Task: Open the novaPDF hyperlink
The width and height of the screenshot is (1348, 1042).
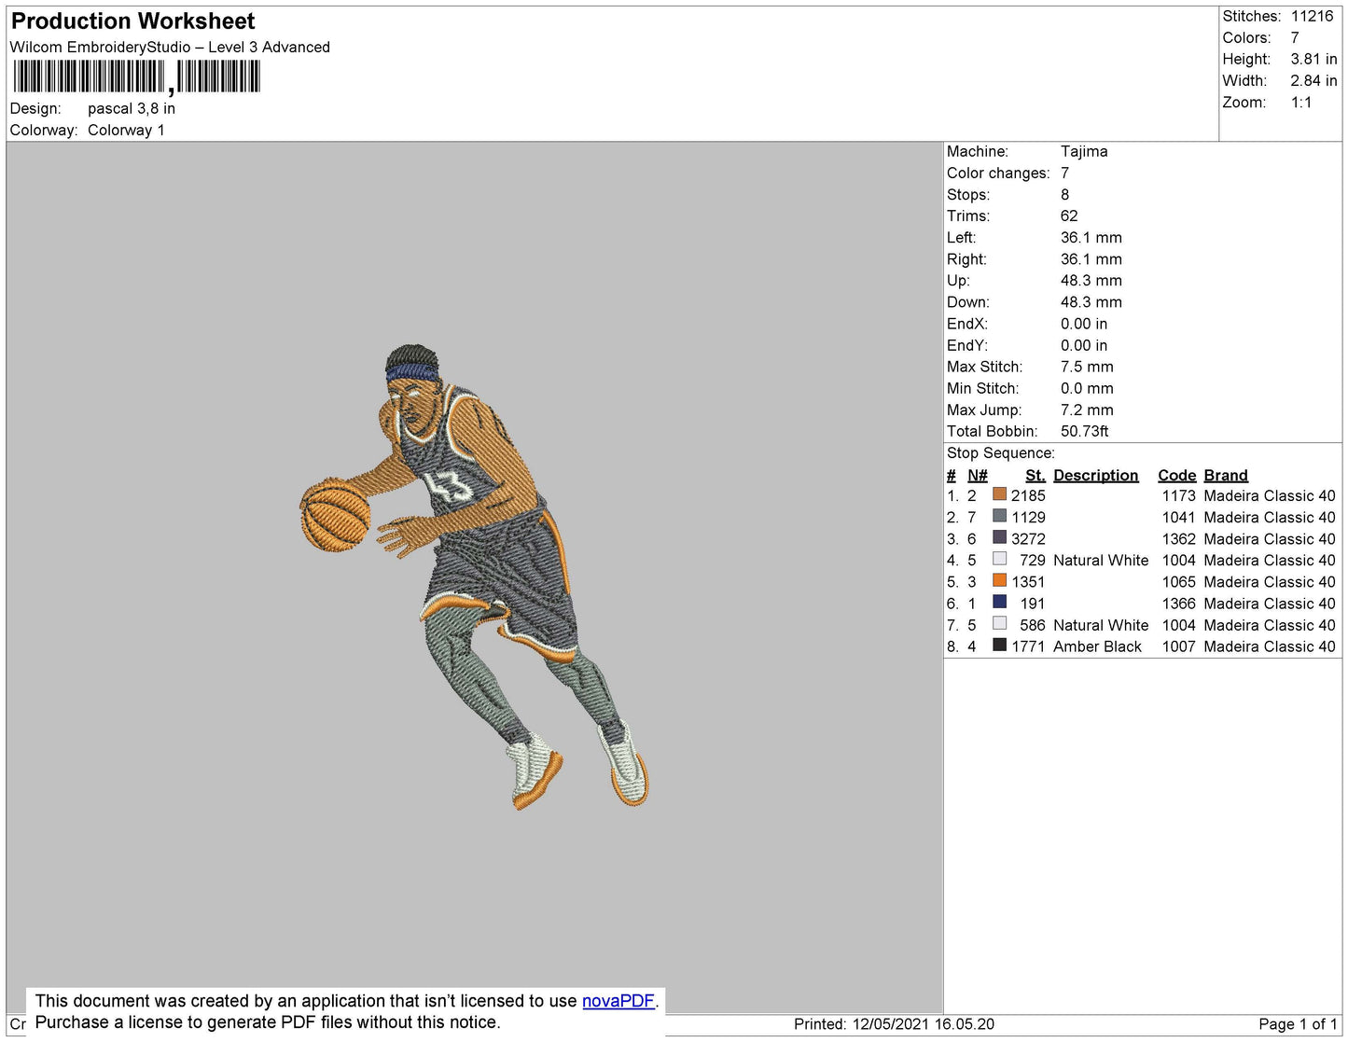Action: pos(618,1001)
